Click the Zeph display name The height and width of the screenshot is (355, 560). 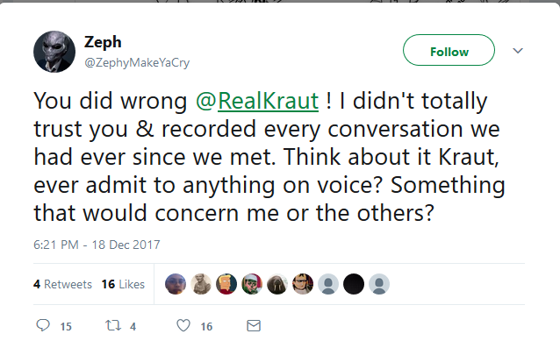tap(103, 42)
